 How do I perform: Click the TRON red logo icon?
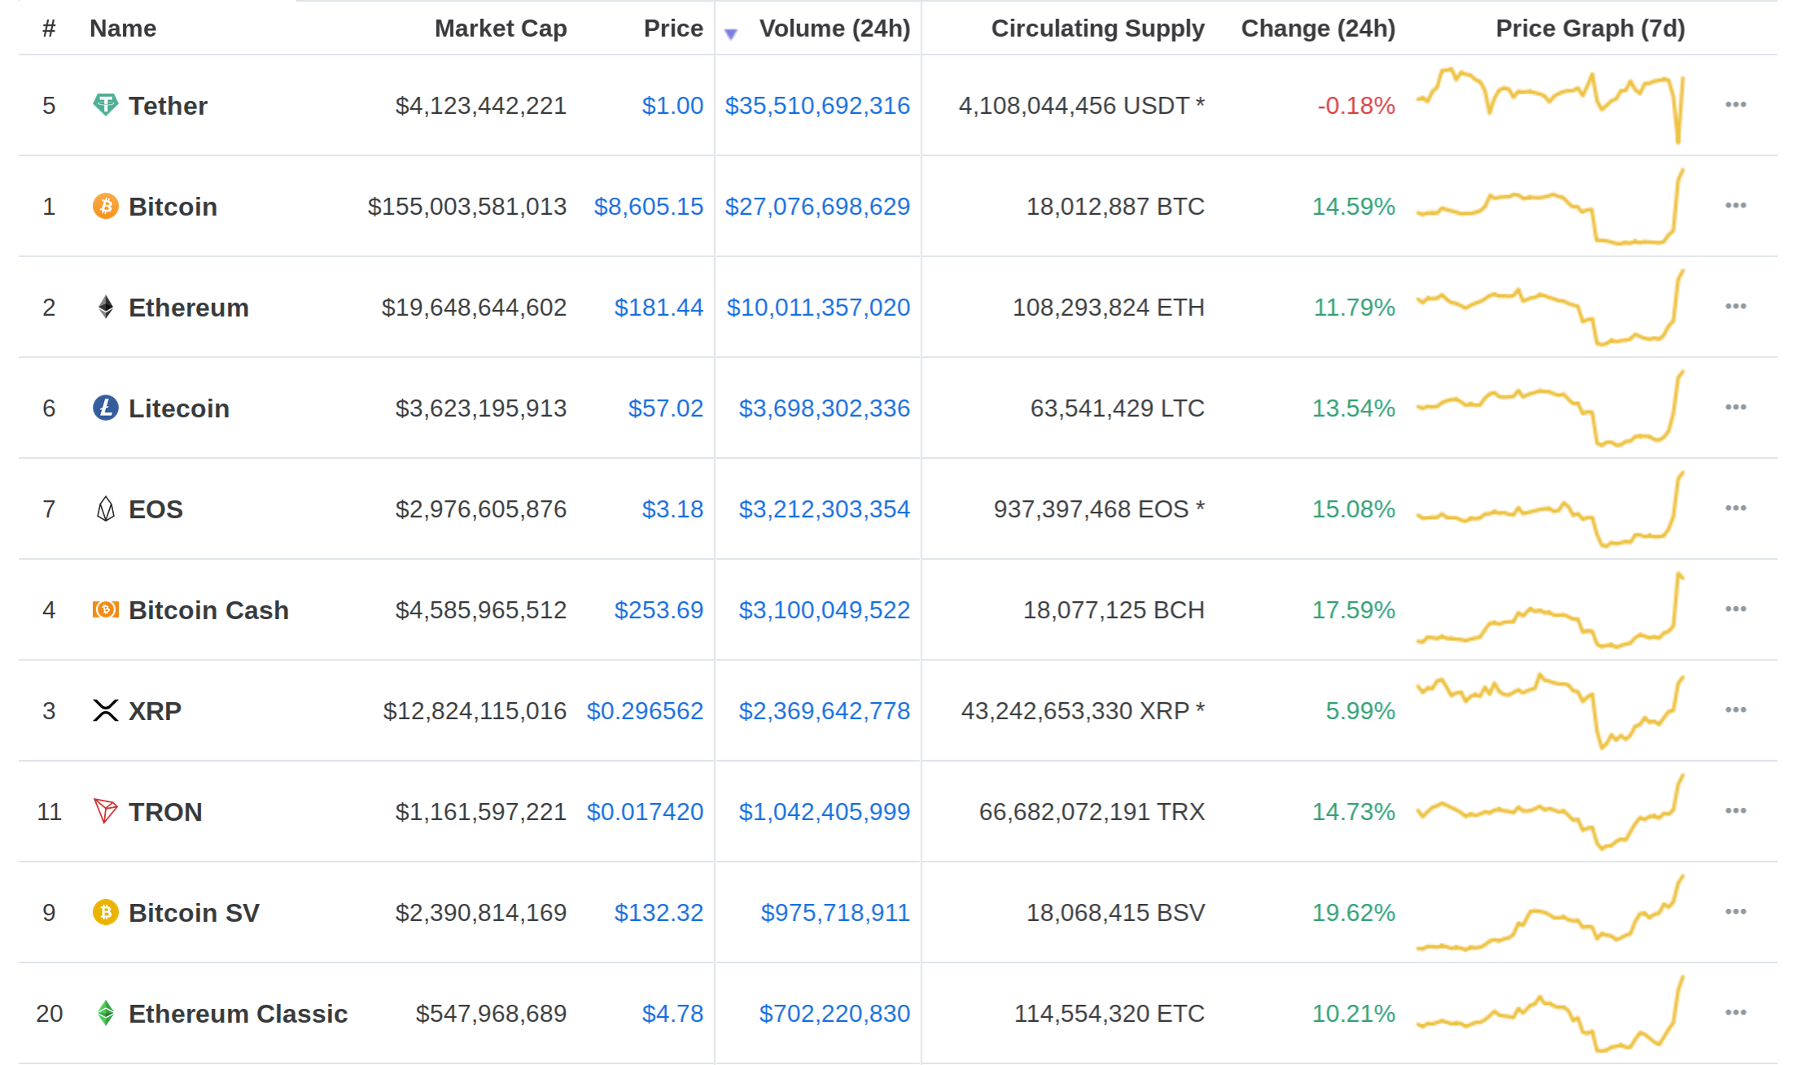pos(105,811)
